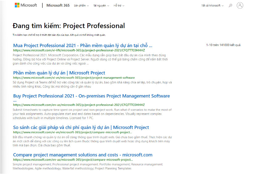Open the search magnifier icon
Viewport: 256px width, 174px height.
pyautogui.click(x=230, y=6)
